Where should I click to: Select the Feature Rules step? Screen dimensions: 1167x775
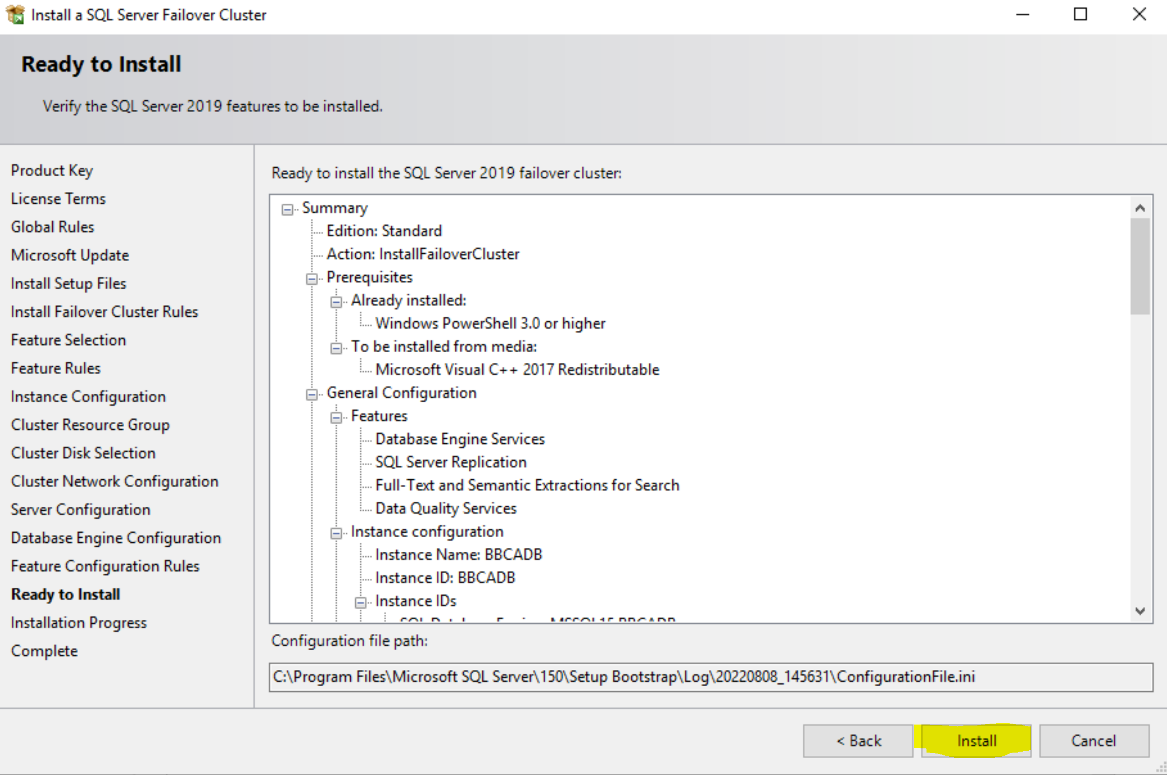[56, 368]
